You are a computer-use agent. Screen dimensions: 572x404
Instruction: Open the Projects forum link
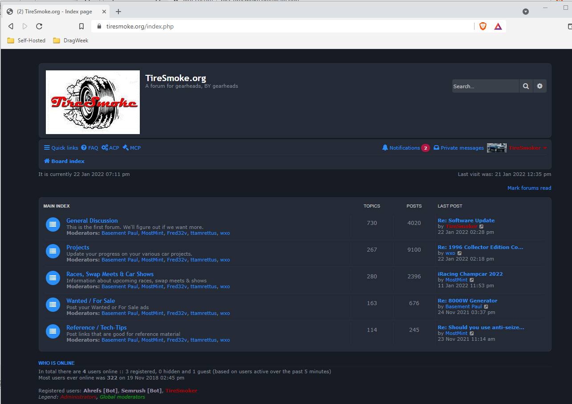(78, 247)
